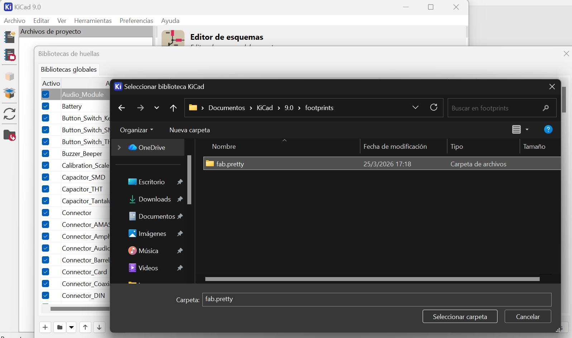Open Videos in the navigation pane
Viewport: 572px width, 338px height.
click(x=148, y=268)
